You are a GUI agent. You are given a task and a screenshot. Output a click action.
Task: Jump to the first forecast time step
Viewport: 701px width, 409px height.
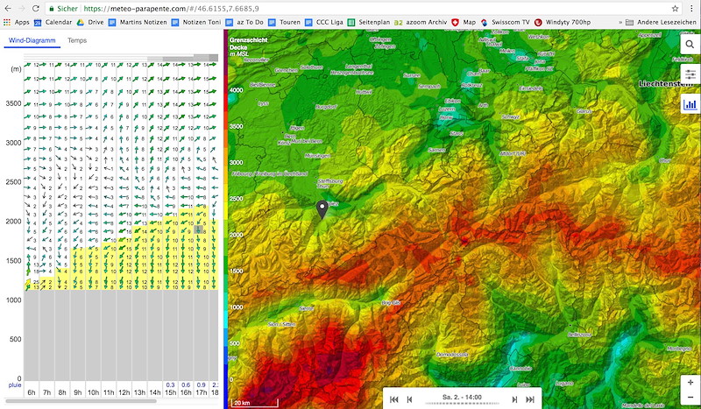393,399
